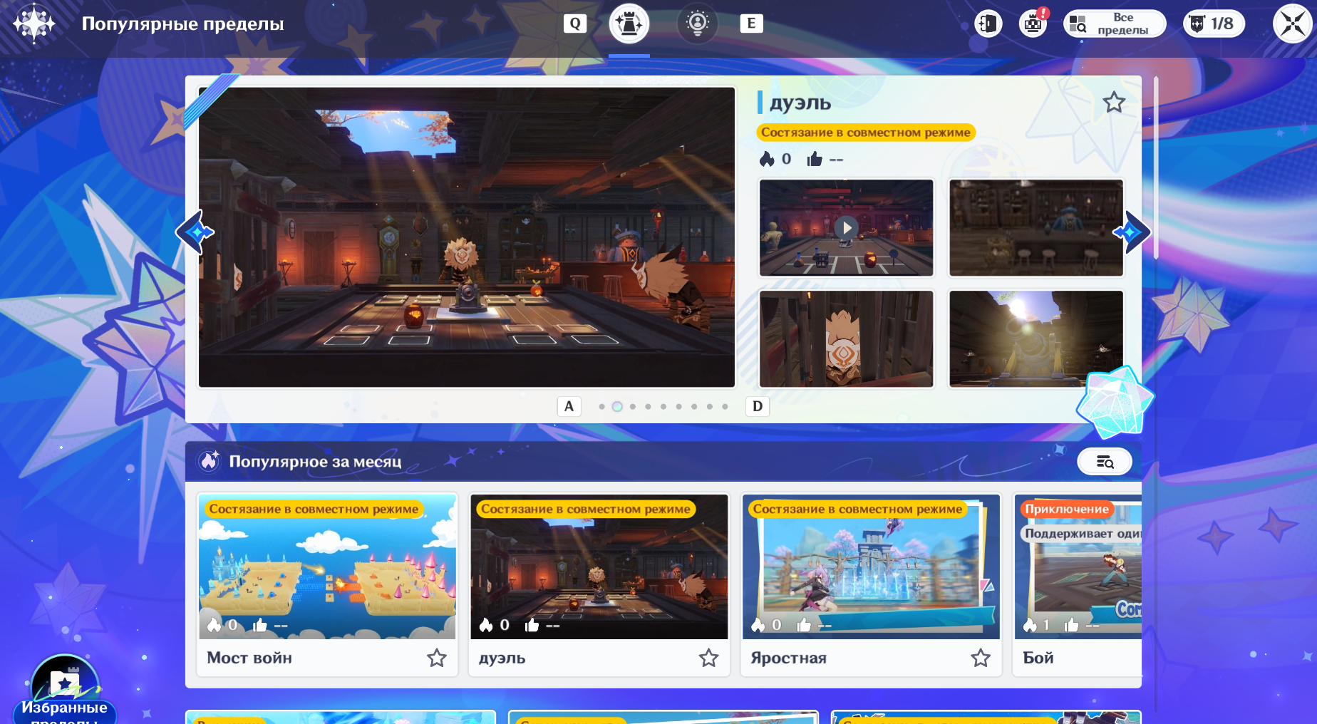Open the Яростная stage card
1317x724 pixels.
coord(871,584)
